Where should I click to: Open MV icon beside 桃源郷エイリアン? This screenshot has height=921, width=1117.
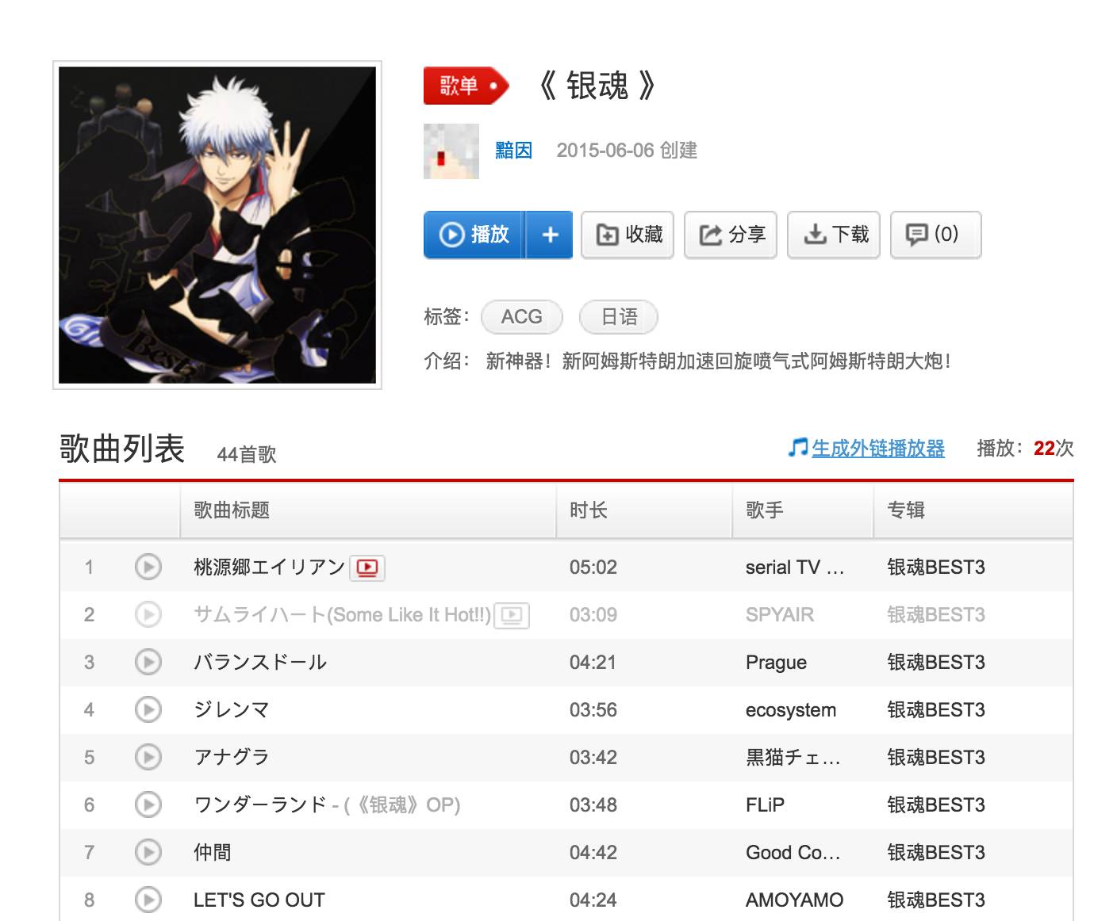pyautogui.click(x=367, y=568)
